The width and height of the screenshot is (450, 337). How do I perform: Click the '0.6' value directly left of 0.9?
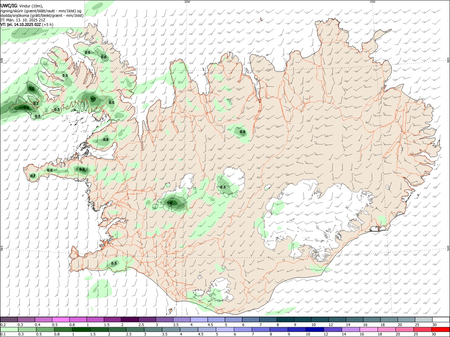tap(50, 171)
